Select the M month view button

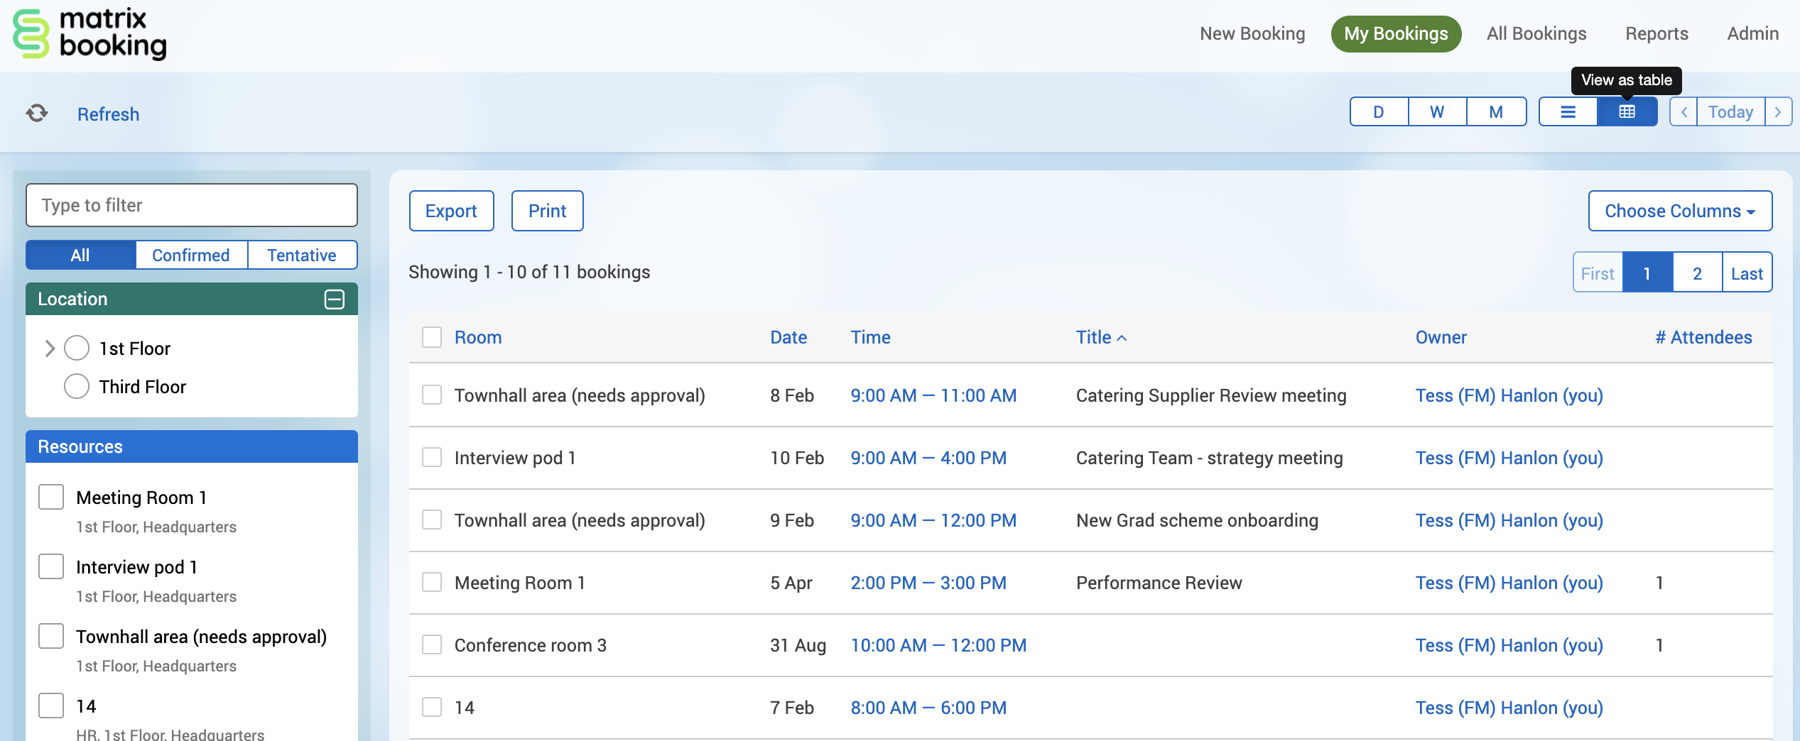[x=1495, y=111]
